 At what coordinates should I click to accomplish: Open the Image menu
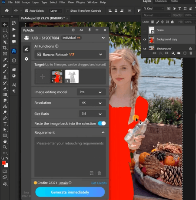coord(26,2)
